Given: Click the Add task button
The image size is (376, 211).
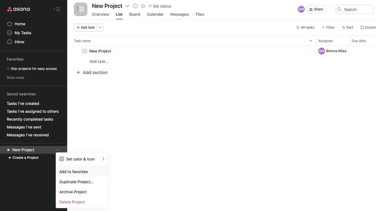Looking at the screenshot, I should [x=86, y=28].
